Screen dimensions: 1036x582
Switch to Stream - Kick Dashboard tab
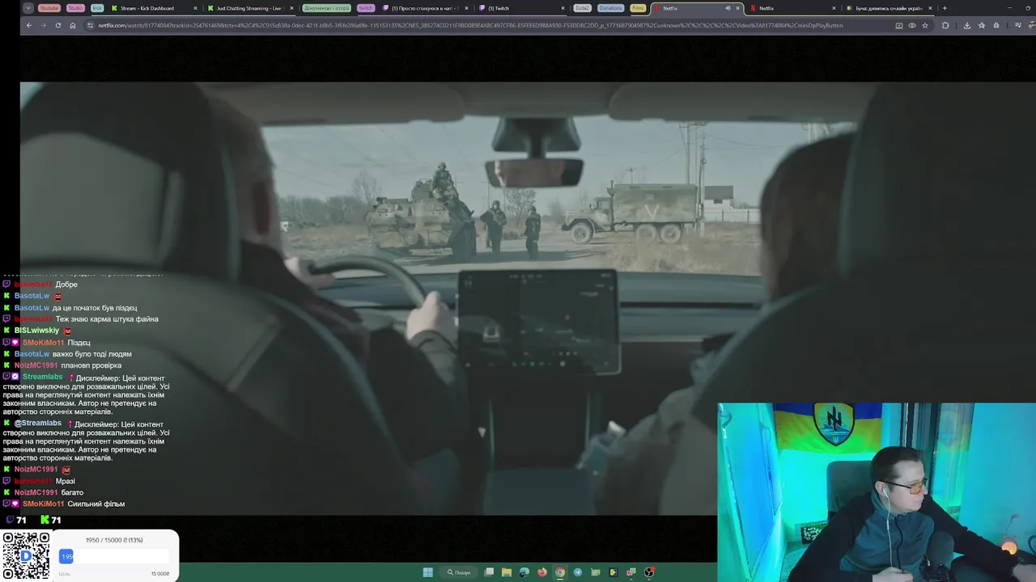pyautogui.click(x=154, y=8)
